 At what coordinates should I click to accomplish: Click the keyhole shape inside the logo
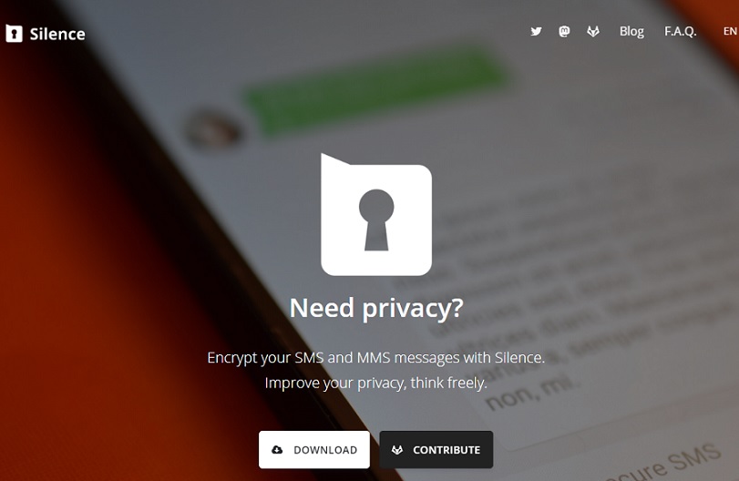click(376, 220)
